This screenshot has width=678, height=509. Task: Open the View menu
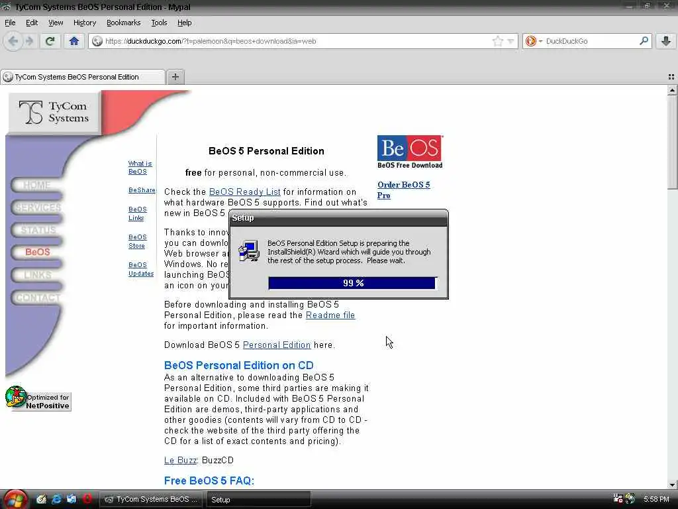click(56, 23)
